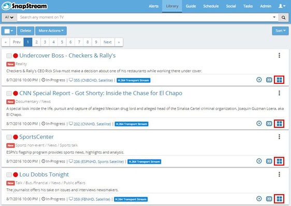Open the All search scope dropdown
Viewport: 291px width, 206px height.
9,18
